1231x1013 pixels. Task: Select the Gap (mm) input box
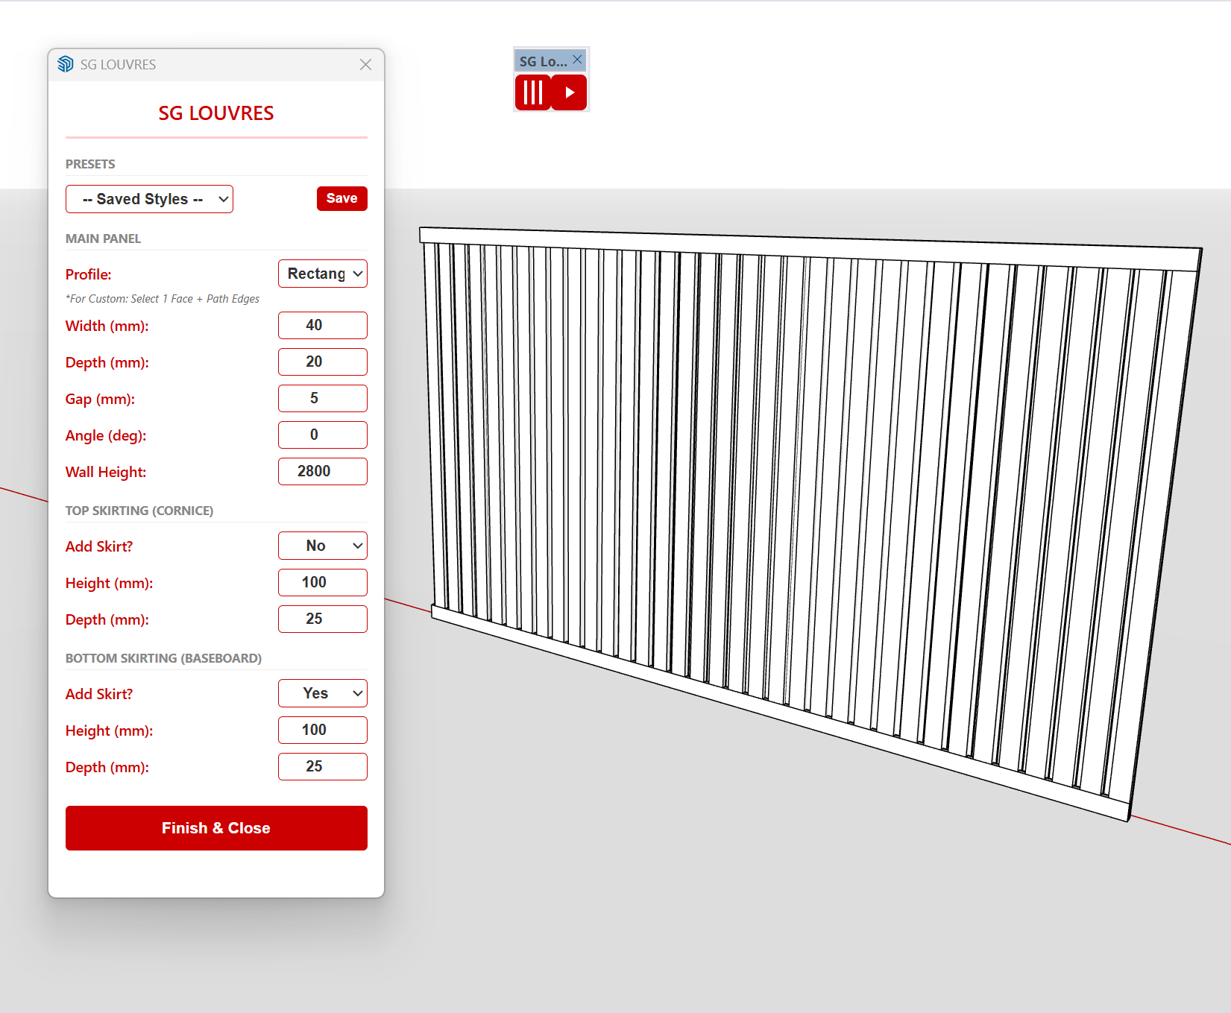pyautogui.click(x=322, y=399)
